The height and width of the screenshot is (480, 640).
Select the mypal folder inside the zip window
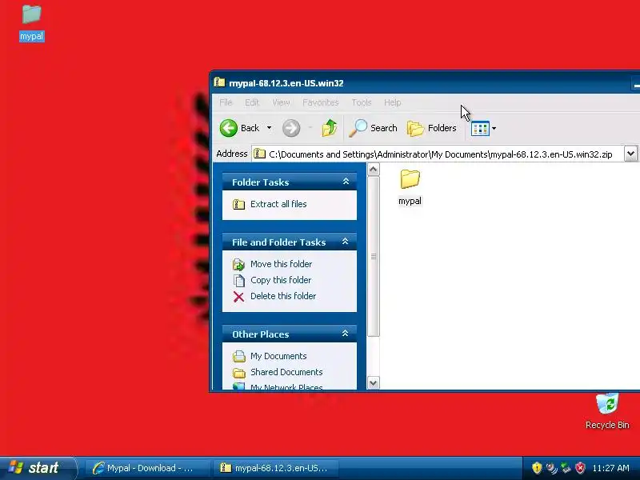[x=410, y=179]
